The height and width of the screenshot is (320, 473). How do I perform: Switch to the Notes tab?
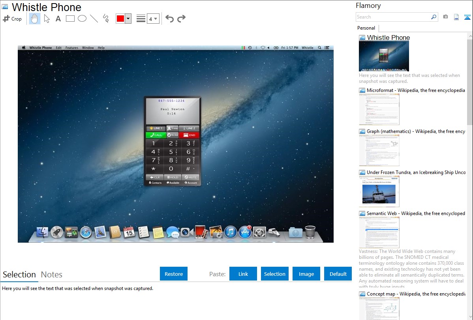[x=52, y=275]
